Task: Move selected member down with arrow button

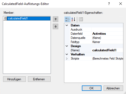Action: pos(56,26)
